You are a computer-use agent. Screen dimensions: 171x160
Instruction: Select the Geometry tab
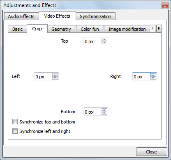pyautogui.click(x=61, y=29)
